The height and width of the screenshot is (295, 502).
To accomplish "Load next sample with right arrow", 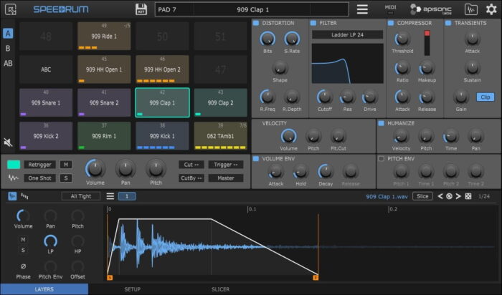I will [459, 196].
